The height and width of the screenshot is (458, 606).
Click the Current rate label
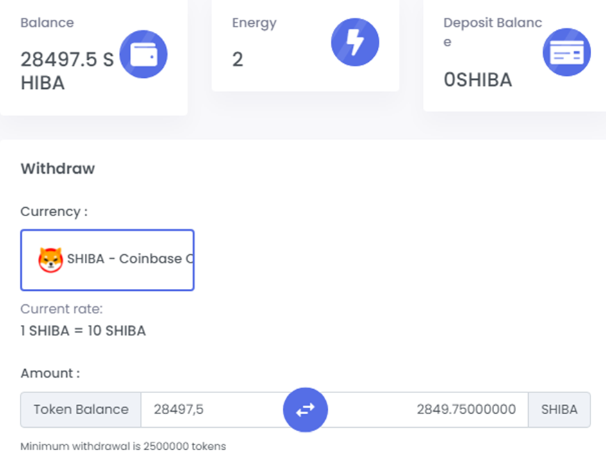tap(62, 309)
